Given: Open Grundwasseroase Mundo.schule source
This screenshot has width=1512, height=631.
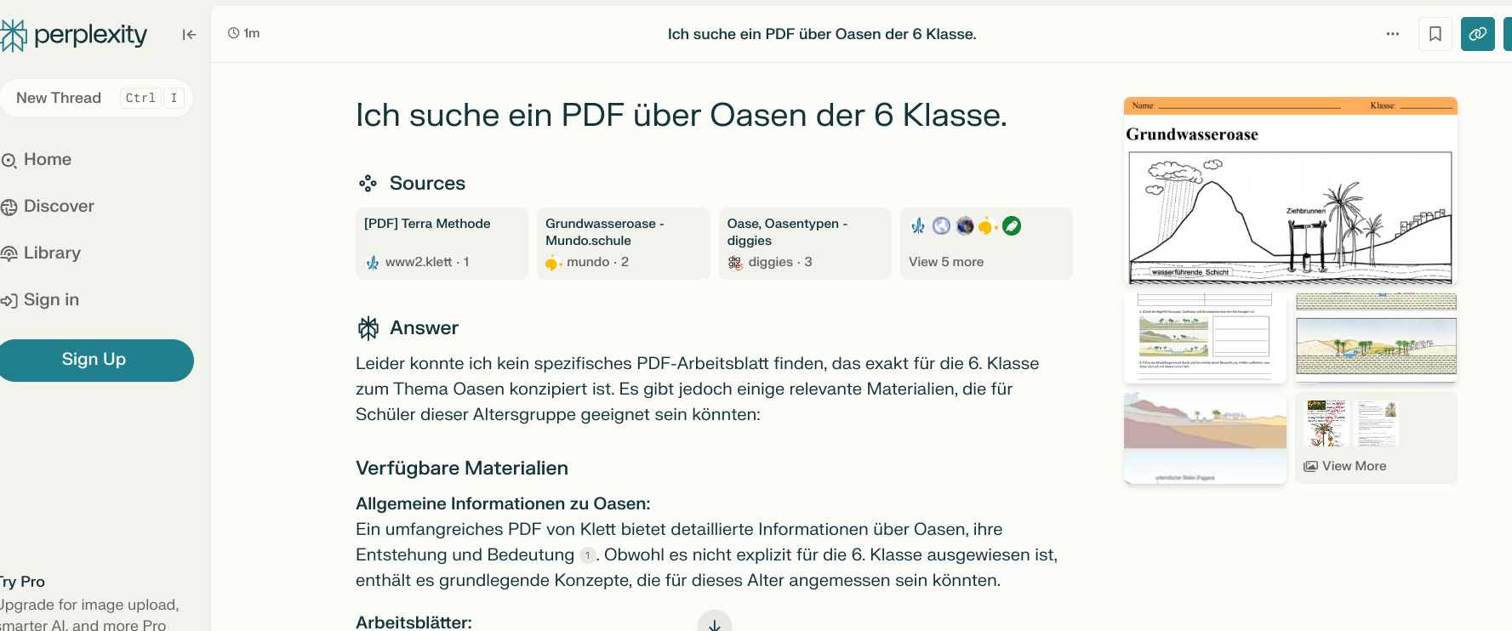Looking at the screenshot, I should (x=623, y=243).
